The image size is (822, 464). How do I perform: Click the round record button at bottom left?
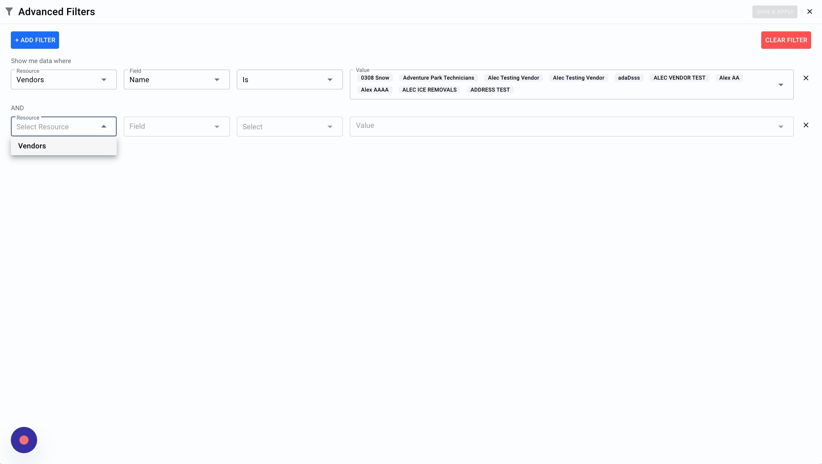pos(24,440)
